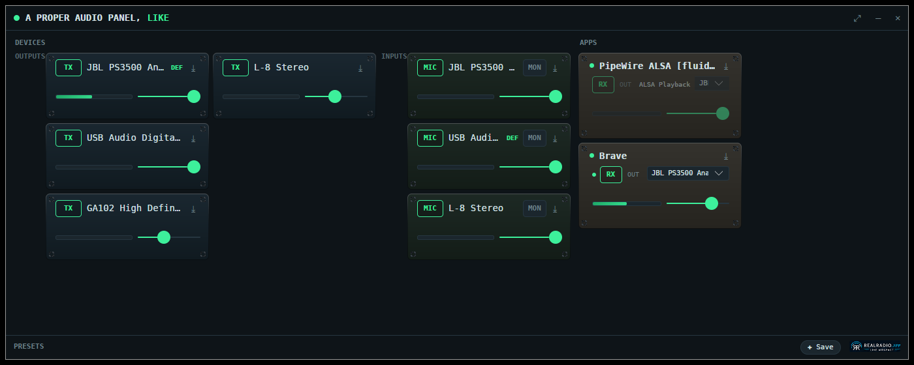Click the "INPUTS" label
914x365 pixels.
pyautogui.click(x=394, y=57)
